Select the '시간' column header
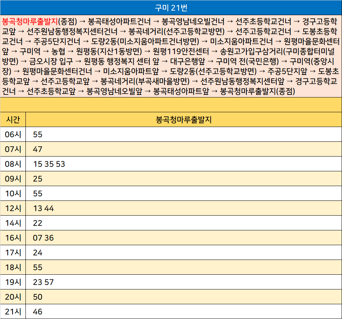 tap(13, 120)
